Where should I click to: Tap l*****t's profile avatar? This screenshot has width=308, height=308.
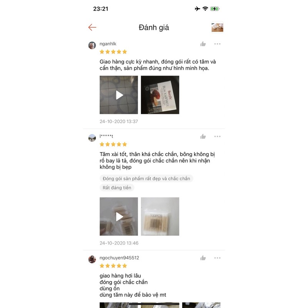92,138
